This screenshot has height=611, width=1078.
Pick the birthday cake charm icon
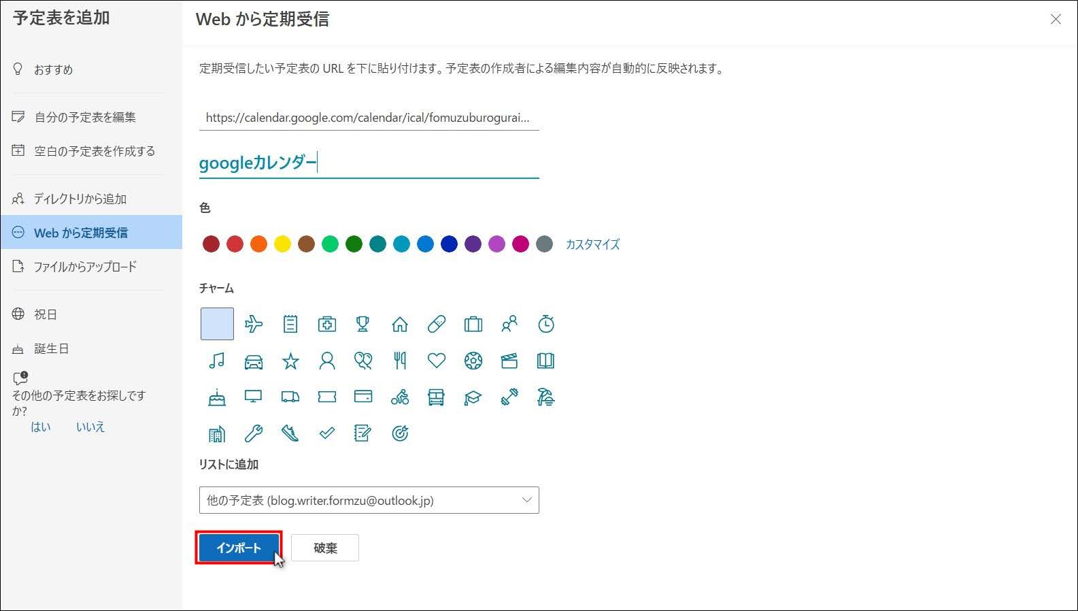coord(217,397)
